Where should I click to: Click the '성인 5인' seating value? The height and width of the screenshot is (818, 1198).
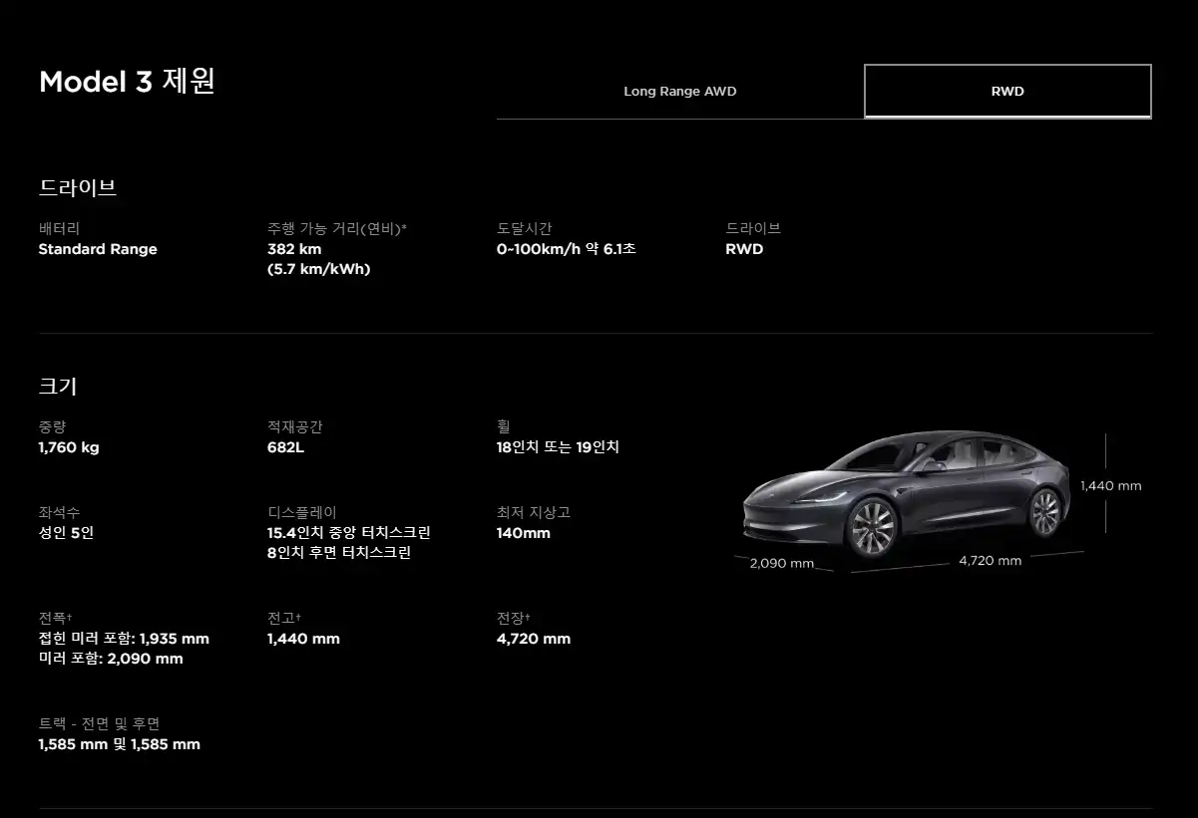pyautogui.click(x=66, y=533)
